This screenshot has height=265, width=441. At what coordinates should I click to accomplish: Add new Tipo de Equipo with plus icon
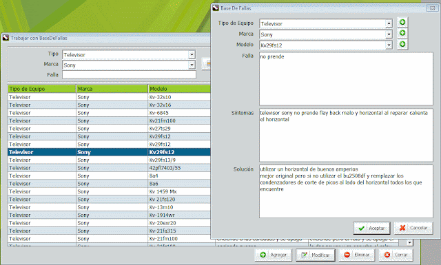coord(402,22)
